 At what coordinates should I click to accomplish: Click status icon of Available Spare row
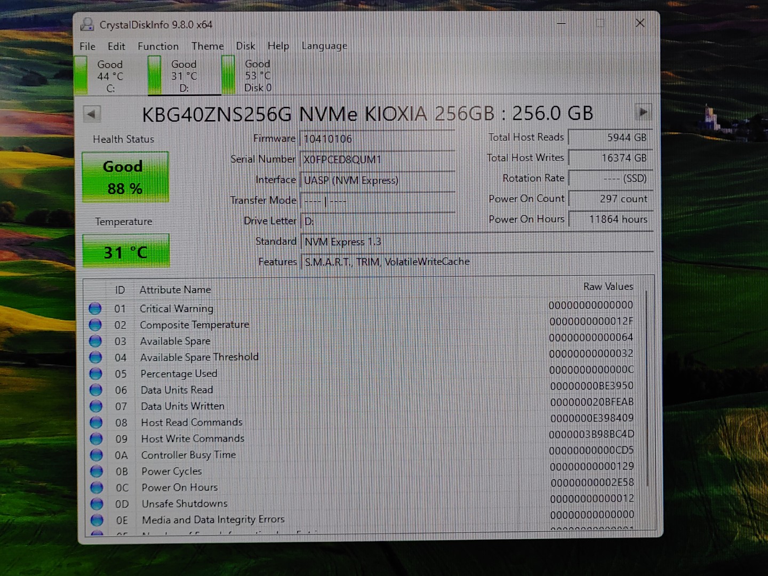95,341
